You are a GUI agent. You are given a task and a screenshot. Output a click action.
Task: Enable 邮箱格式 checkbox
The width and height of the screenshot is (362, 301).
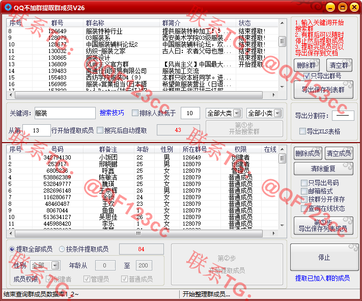pyautogui.click(x=304, y=191)
